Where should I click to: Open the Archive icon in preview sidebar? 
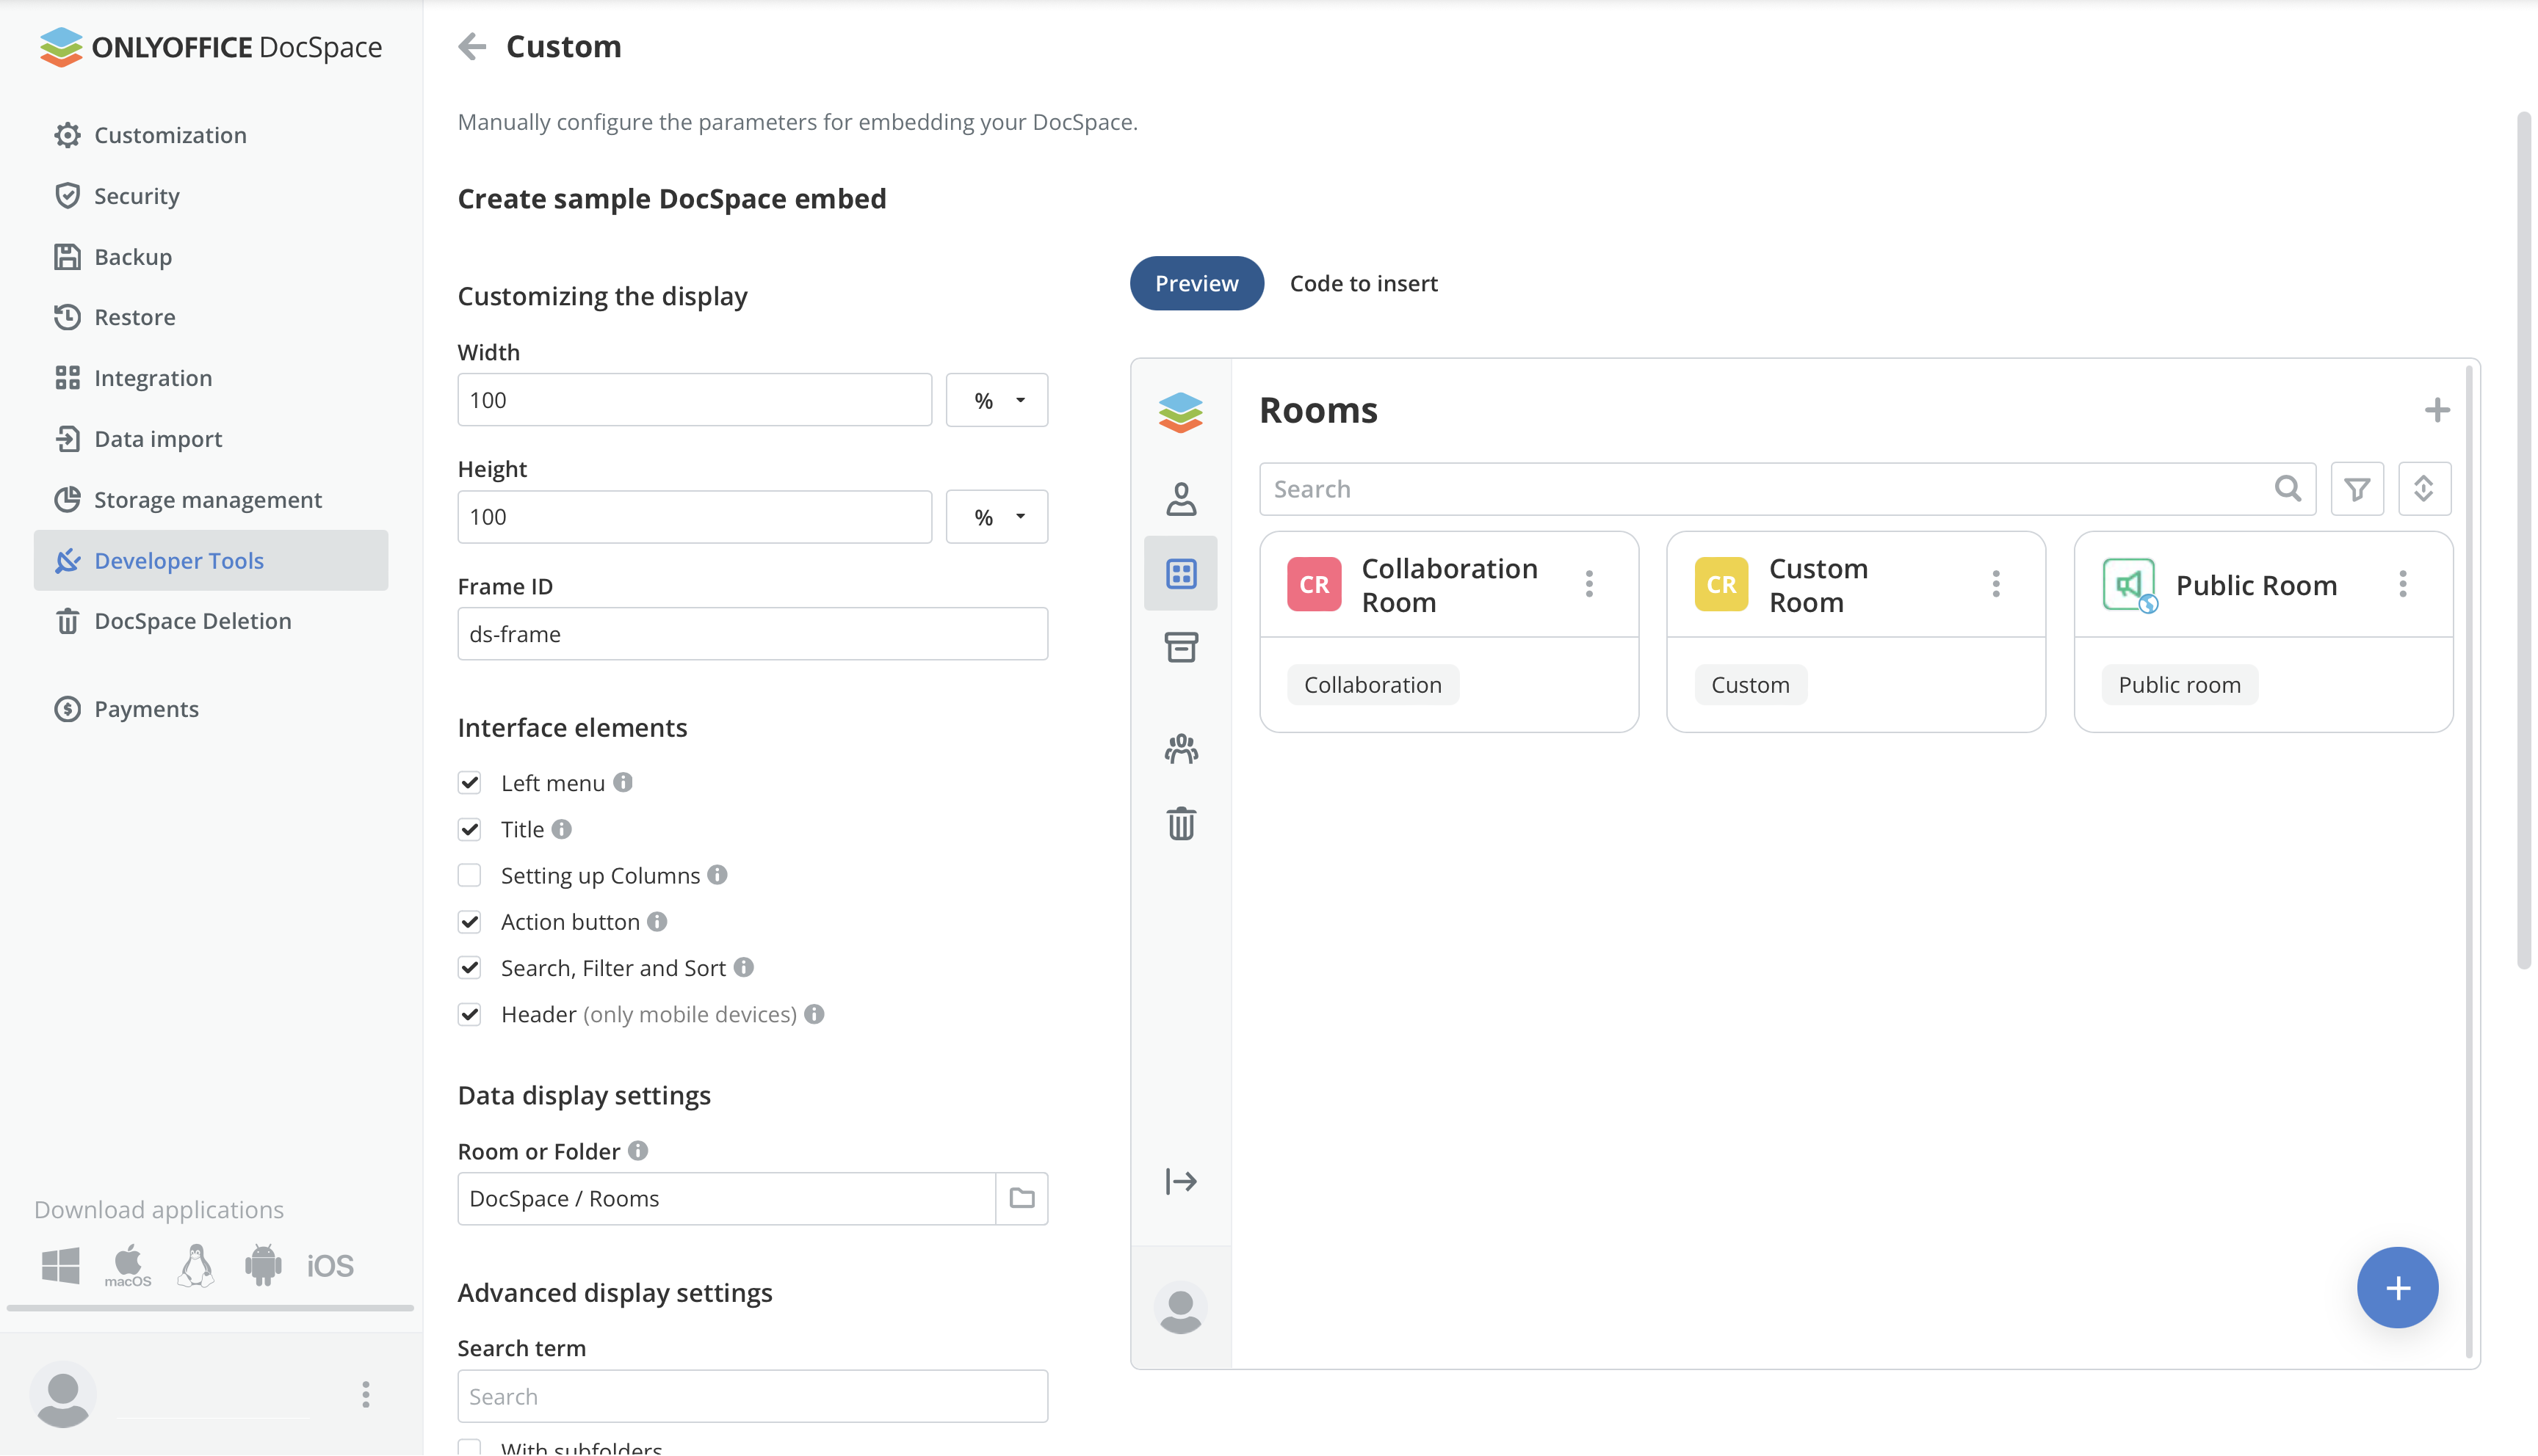coord(1180,647)
